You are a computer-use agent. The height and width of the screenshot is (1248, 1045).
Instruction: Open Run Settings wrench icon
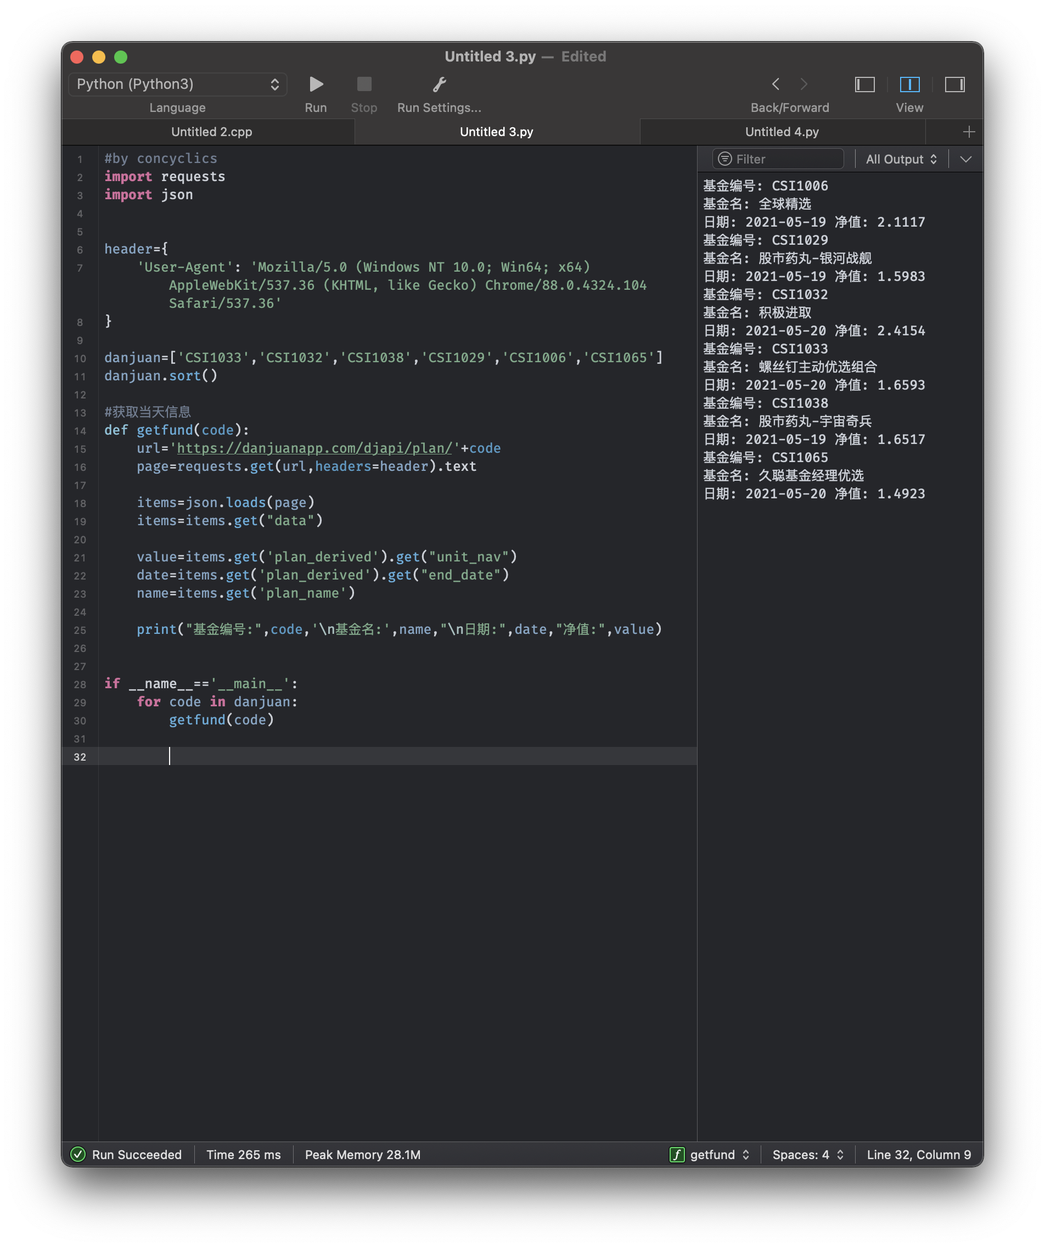(439, 85)
